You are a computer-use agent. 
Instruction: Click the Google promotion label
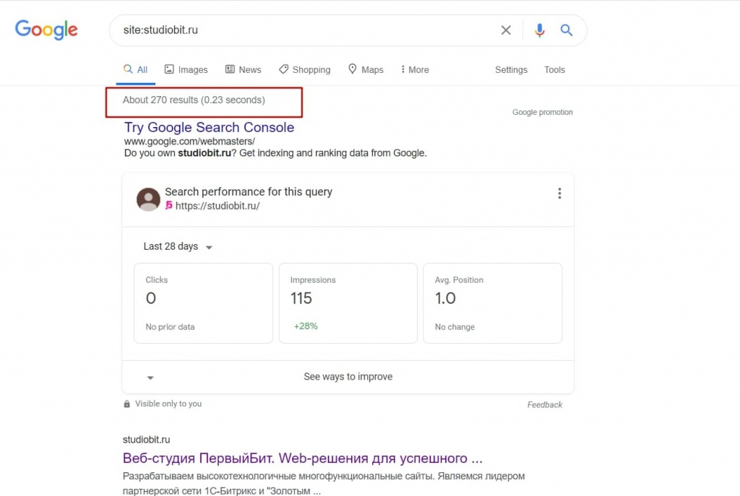(x=542, y=112)
